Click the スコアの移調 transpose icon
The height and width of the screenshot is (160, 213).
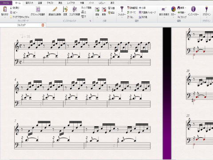75,9
